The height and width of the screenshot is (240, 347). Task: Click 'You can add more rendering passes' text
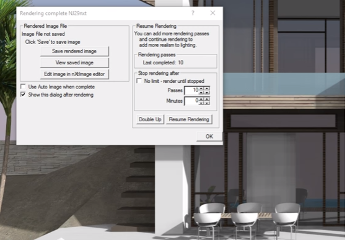pos(172,33)
